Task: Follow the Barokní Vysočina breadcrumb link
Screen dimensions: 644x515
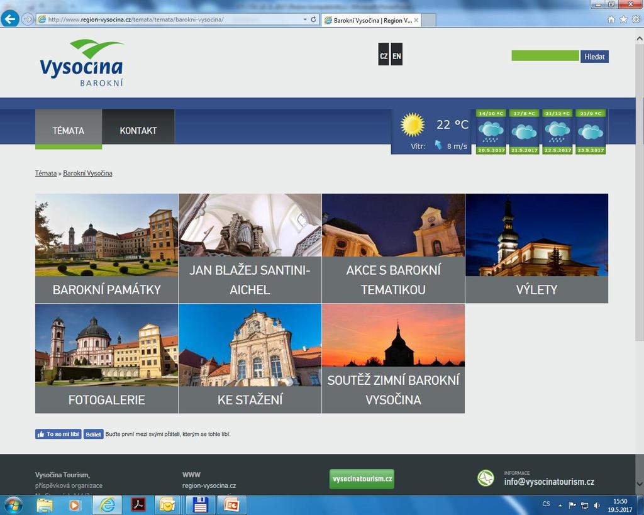Action: pos(87,174)
